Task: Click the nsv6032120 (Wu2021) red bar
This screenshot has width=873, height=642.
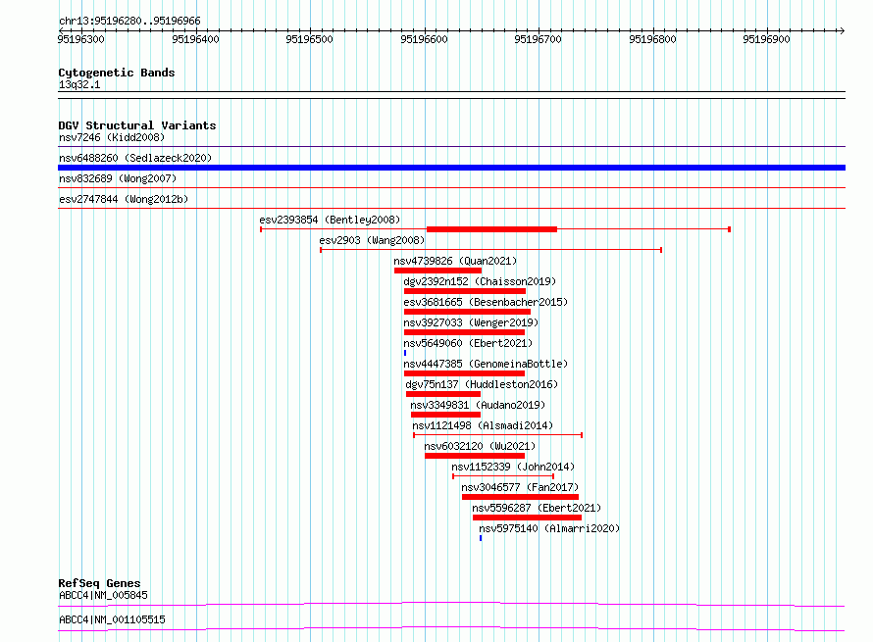Action: pos(475,456)
